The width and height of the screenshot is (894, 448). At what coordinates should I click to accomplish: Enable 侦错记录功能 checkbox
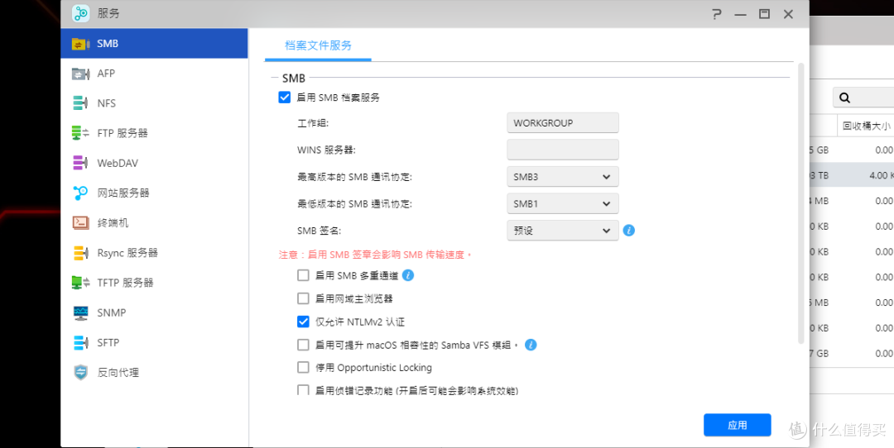[x=303, y=390]
